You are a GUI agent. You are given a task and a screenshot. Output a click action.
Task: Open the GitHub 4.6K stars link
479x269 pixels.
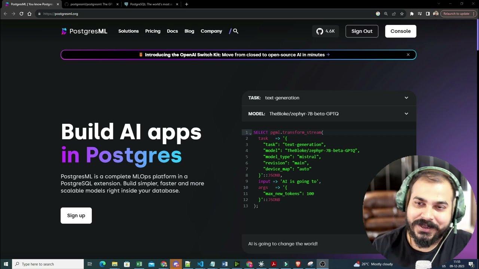[326, 31]
